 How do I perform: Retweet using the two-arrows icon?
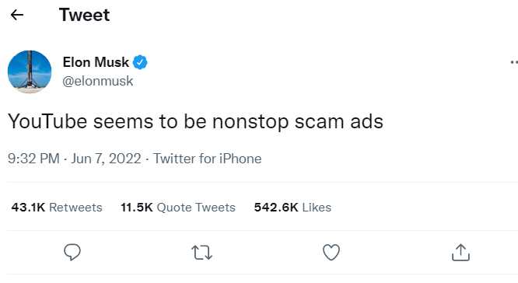(202, 253)
